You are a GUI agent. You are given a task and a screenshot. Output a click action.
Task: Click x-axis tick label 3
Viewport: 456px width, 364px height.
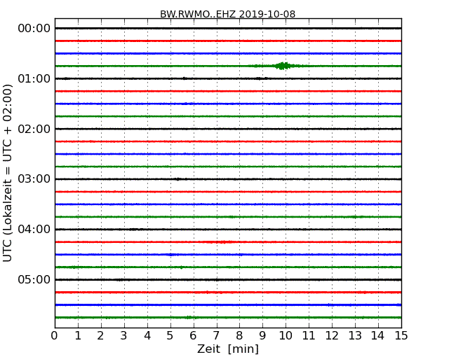pyautogui.click(x=124, y=336)
